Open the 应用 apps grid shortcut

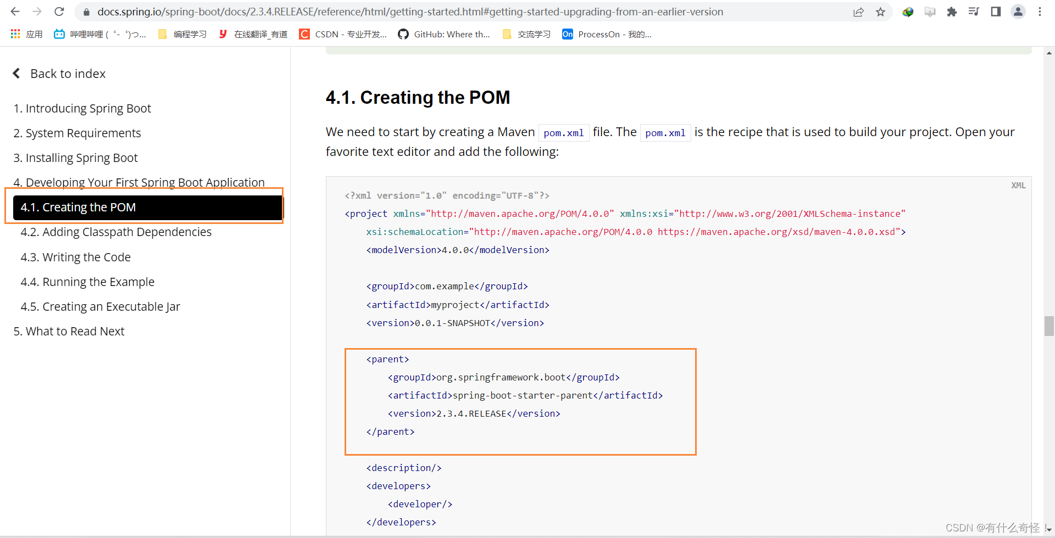(x=26, y=34)
